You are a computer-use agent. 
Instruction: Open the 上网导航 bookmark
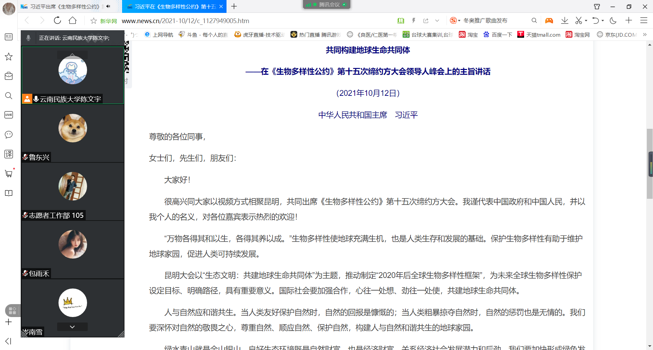tap(159, 35)
